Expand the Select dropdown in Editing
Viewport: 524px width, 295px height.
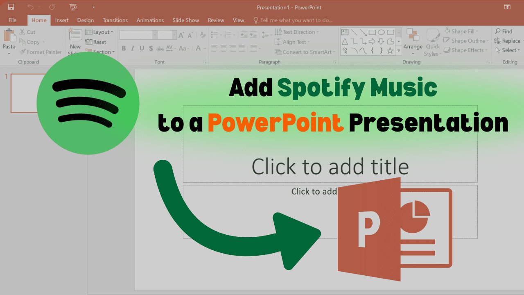(x=508, y=50)
